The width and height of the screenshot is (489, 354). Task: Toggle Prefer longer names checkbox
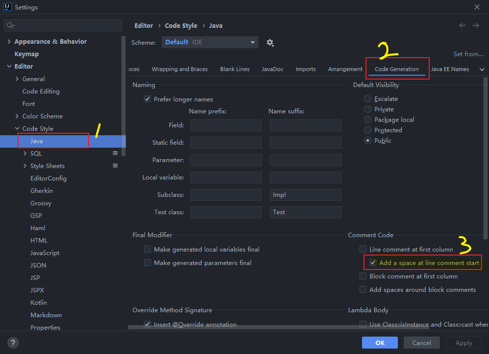[x=147, y=99]
